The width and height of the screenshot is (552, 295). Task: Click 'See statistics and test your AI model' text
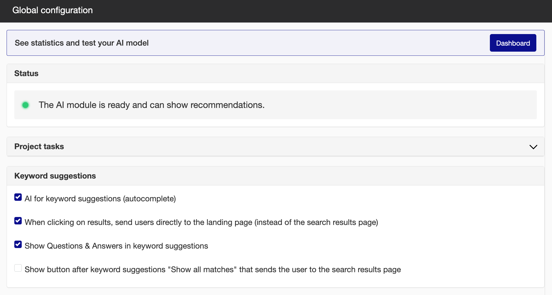tap(82, 43)
